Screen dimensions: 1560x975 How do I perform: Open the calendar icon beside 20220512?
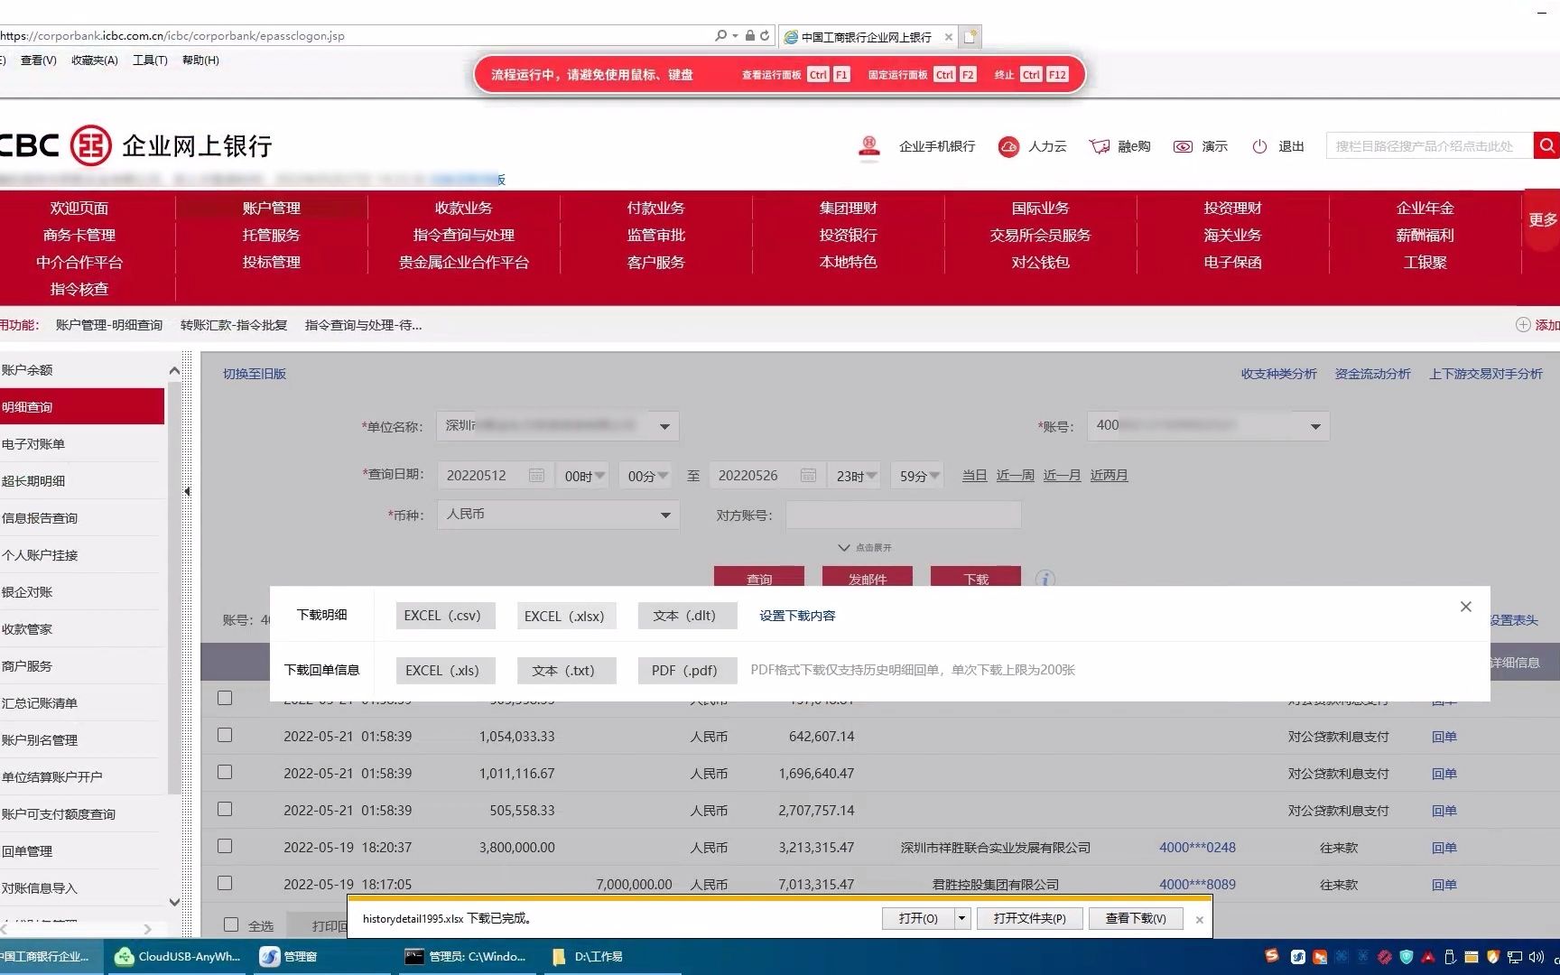point(536,475)
